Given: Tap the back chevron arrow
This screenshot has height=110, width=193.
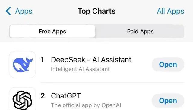Looking at the screenshot, I should [8, 11].
